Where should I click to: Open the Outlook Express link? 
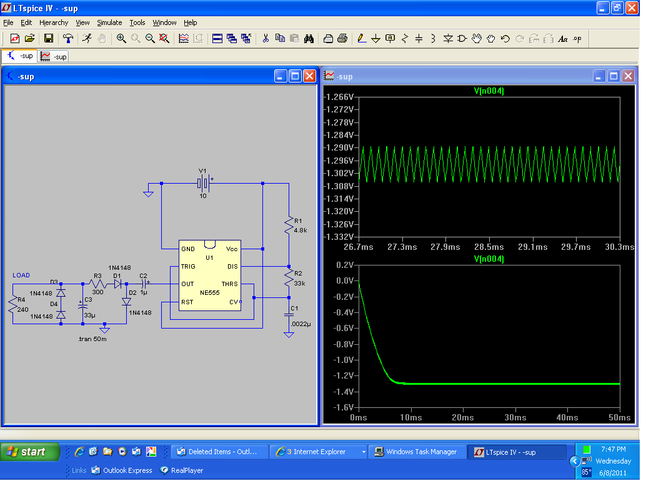click(x=122, y=470)
